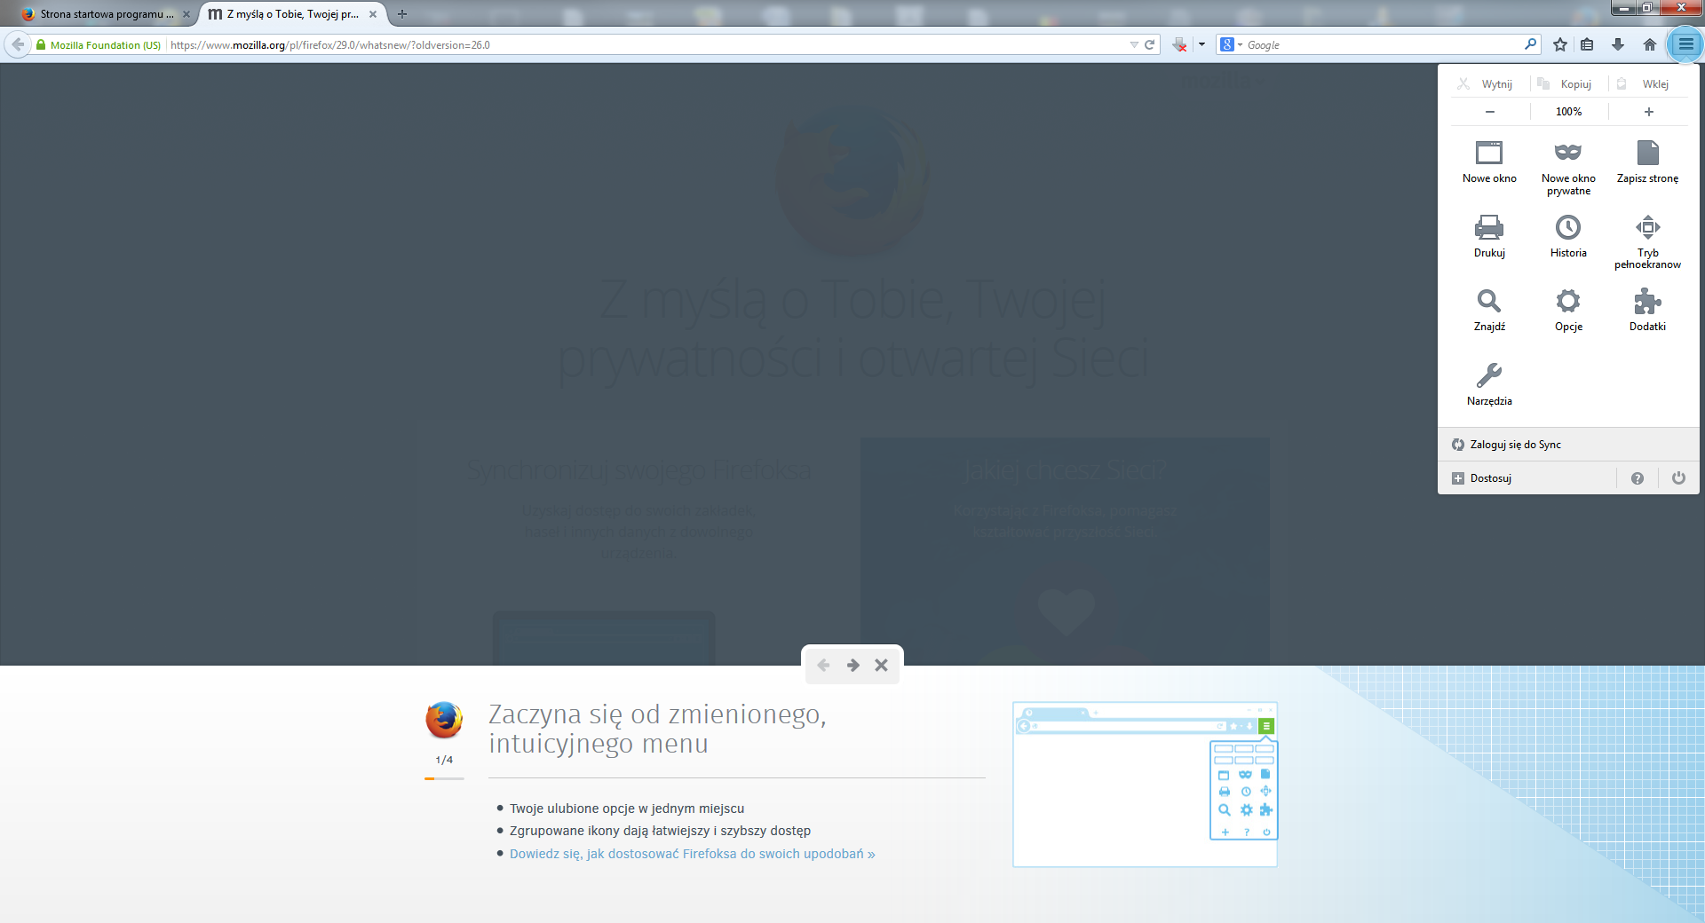Click Dostosuj to customize menu
This screenshot has width=1705, height=923.
[x=1490, y=478]
